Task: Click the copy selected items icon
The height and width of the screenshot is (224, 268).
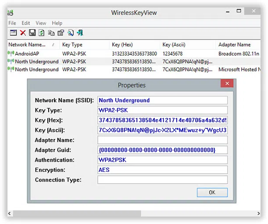Action: [51, 32]
